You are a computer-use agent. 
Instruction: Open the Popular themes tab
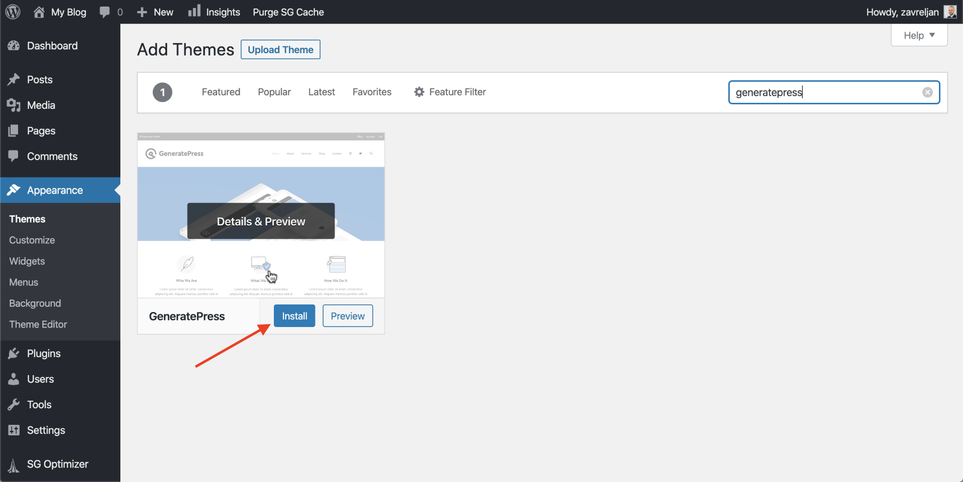point(274,92)
